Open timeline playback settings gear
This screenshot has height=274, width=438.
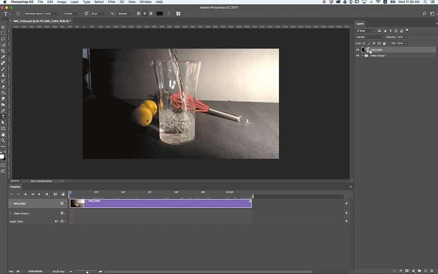click(46, 194)
